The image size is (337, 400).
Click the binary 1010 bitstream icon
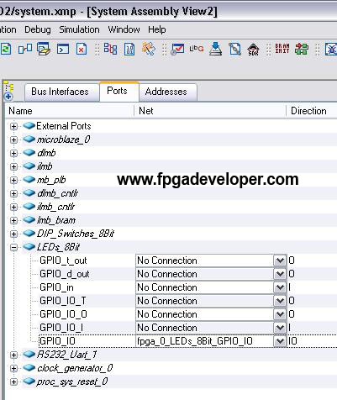[x=129, y=50]
